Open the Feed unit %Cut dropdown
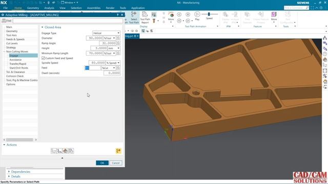328x184 pixels. (108, 68)
